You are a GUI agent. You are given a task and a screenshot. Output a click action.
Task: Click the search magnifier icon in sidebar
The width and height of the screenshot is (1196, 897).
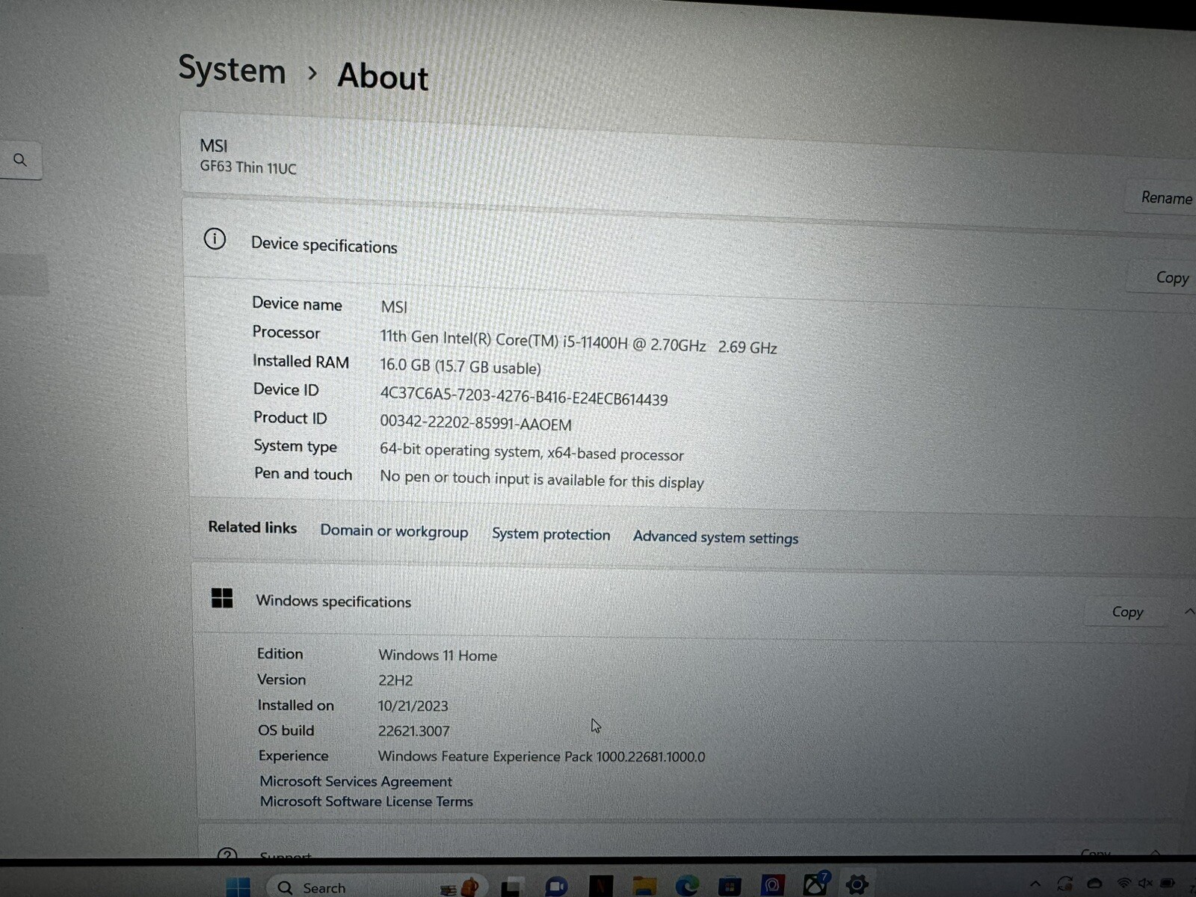tap(20, 160)
